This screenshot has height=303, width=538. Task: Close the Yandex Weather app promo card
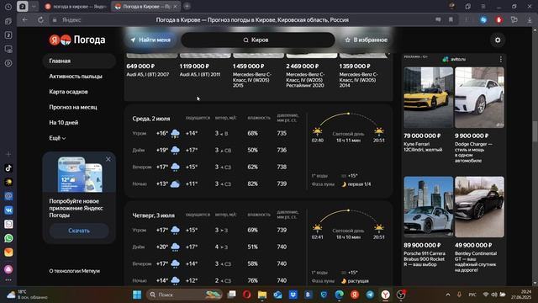(108, 159)
